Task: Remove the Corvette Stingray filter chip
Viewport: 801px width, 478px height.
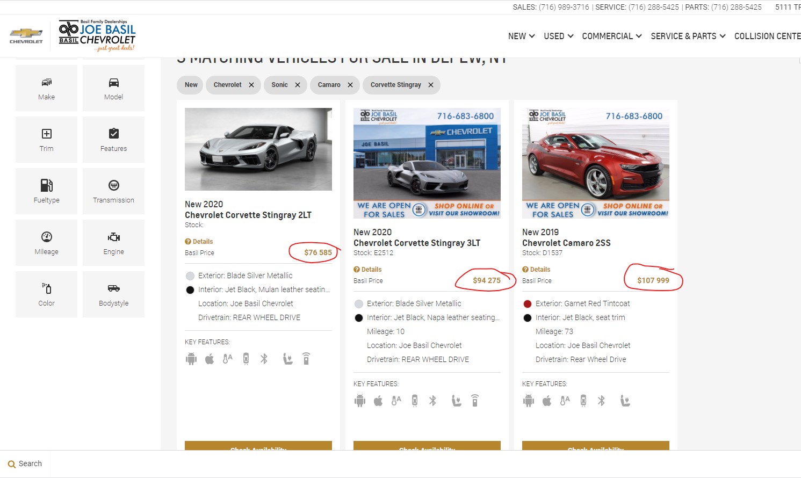Action: [x=430, y=85]
